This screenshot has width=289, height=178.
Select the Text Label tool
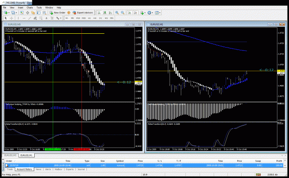tap(52, 18)
